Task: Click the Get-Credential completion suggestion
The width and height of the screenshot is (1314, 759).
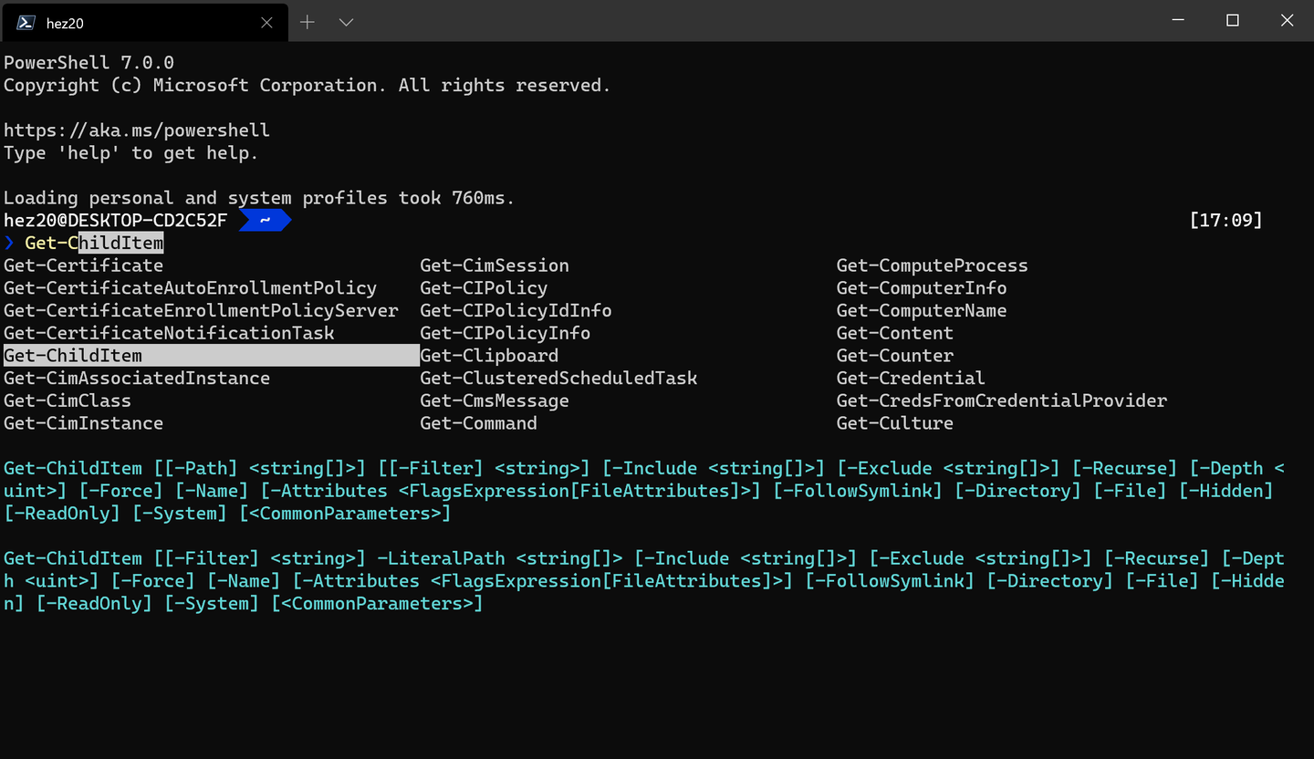Action: click(911, 378)
